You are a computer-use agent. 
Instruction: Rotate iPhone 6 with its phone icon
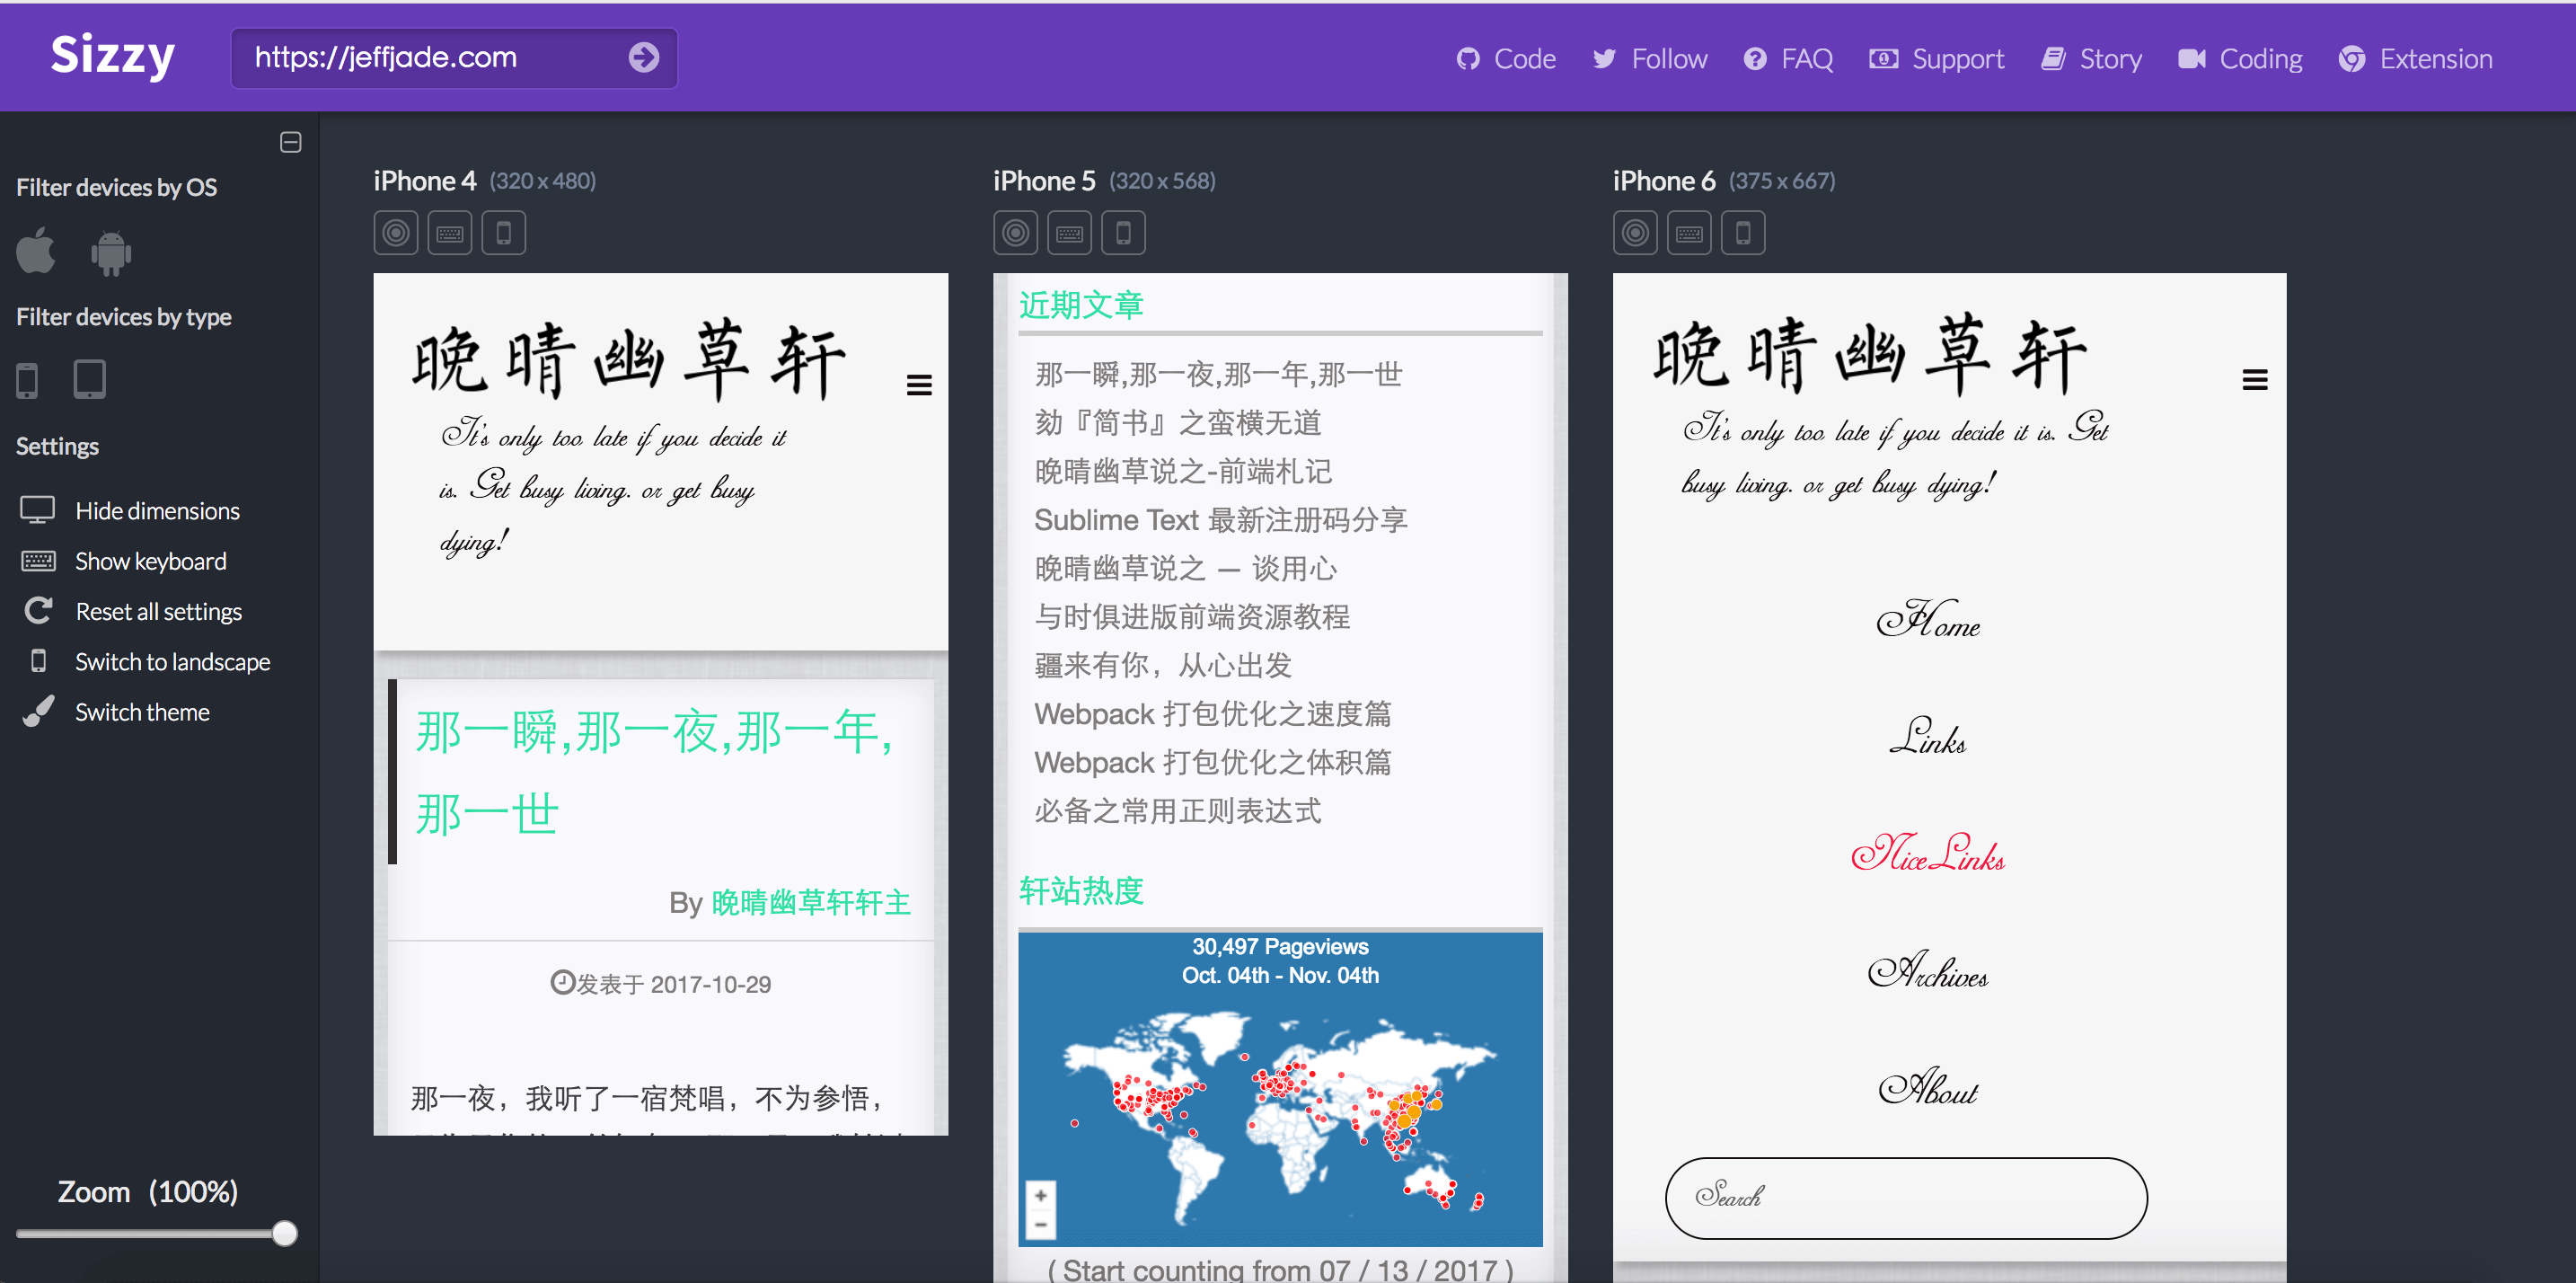(1742, 233)
